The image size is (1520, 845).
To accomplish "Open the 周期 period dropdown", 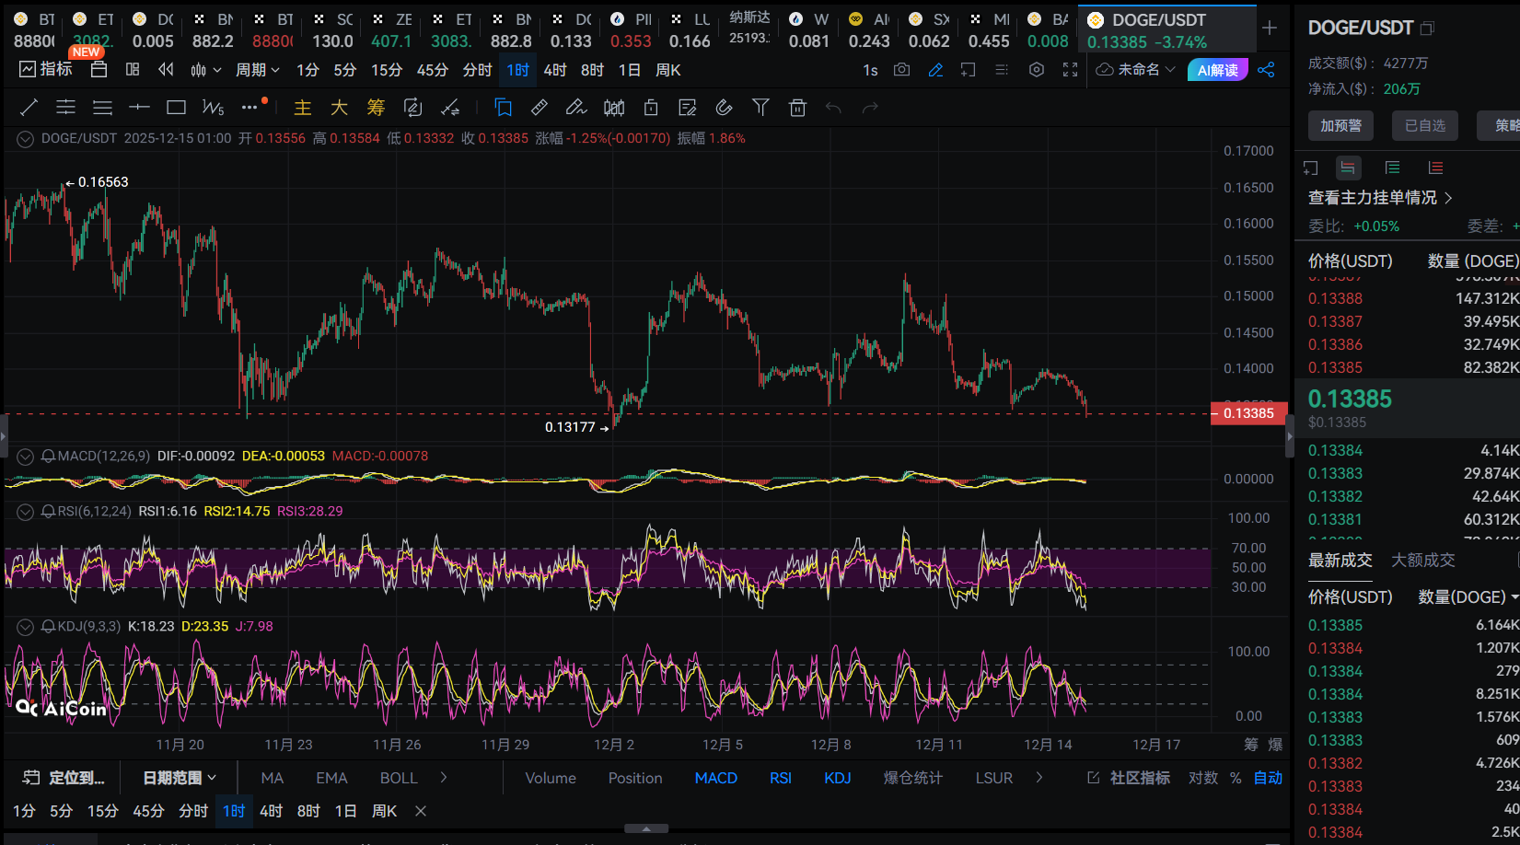I will pyautogui.click(x=257, y=70).
